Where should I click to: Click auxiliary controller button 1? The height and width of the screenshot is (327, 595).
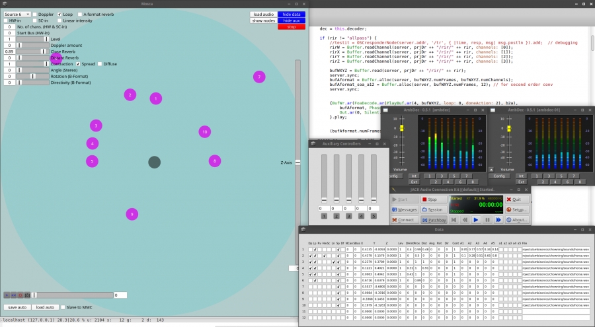click(x=324, y=216)
